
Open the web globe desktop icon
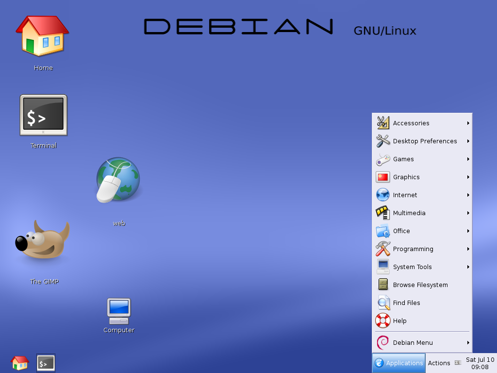click(118, 180)
